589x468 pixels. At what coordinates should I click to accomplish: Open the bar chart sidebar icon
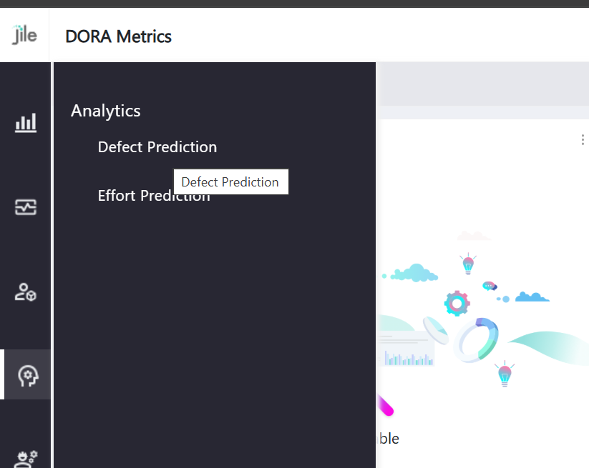coord(26,123)
